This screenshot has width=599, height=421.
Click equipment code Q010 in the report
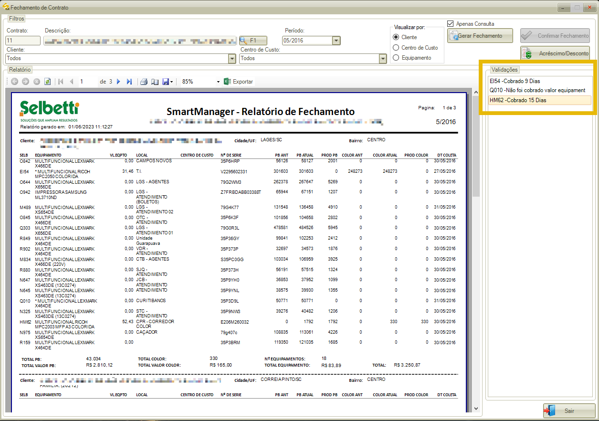tap(25, 301)
